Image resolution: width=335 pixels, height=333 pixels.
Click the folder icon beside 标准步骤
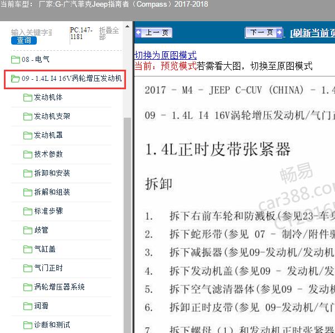(28, 211)
